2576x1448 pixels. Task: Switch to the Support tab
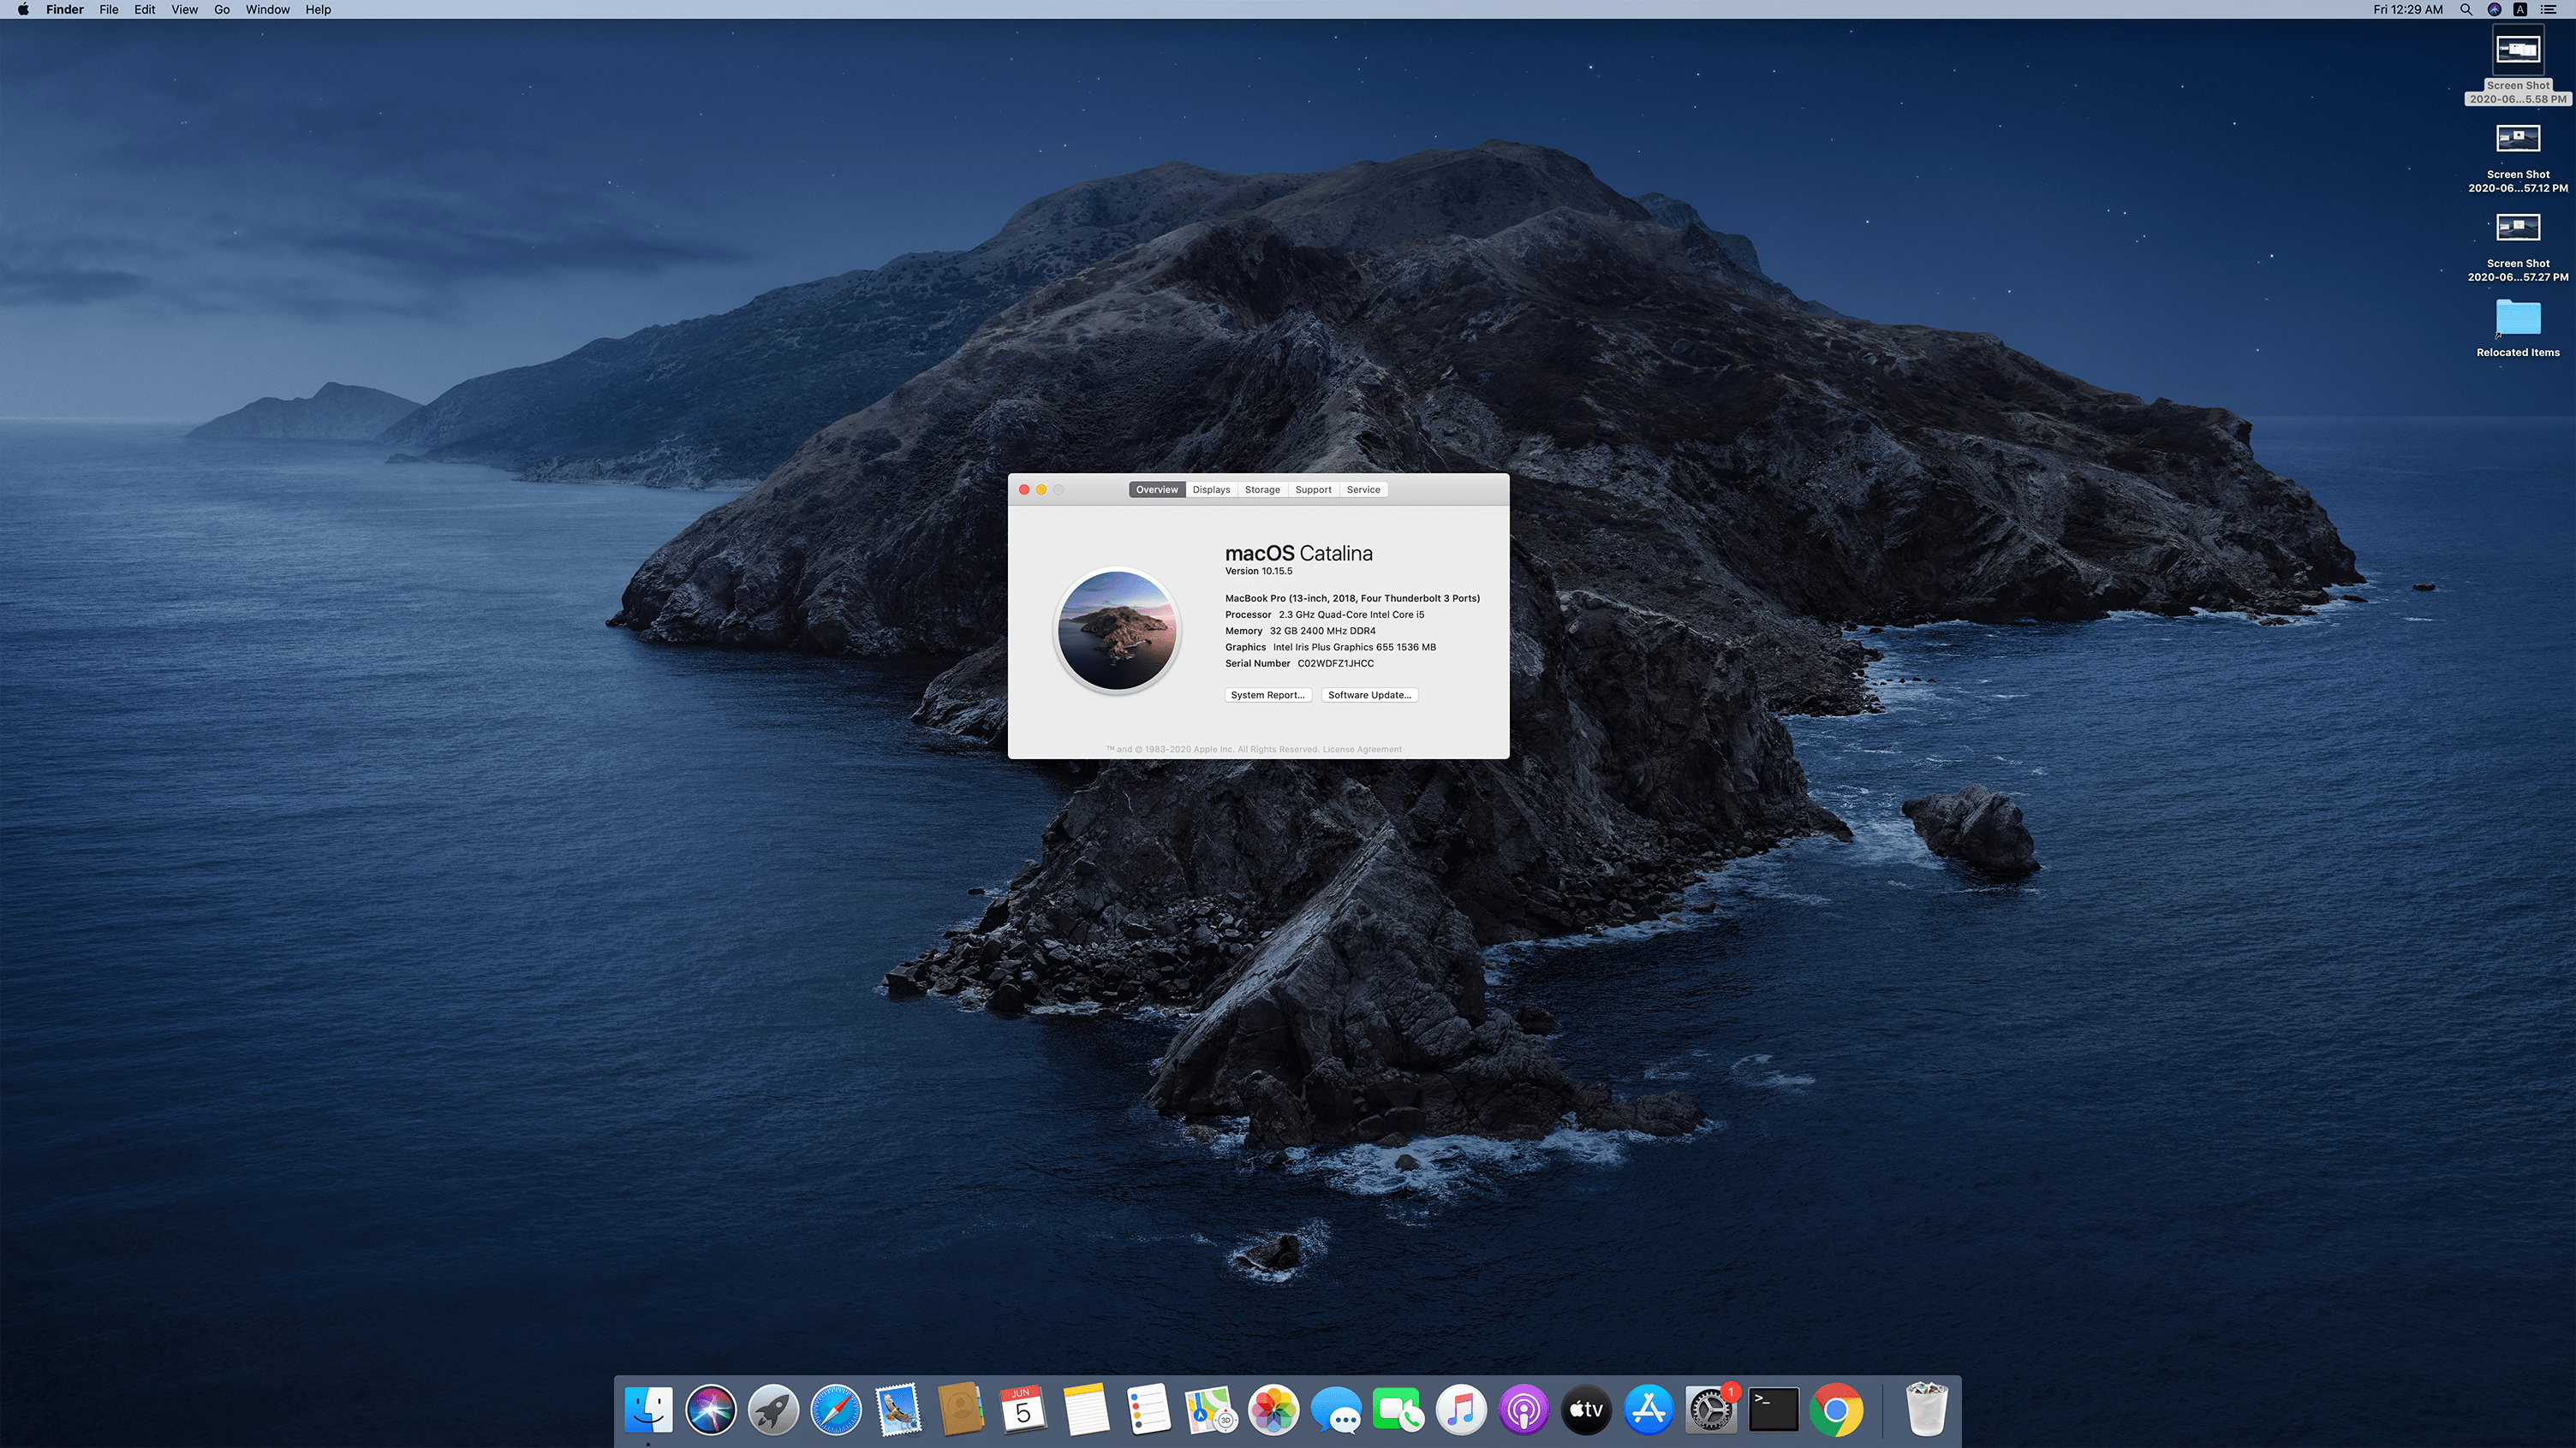pyautogui.click(x=1313, y=490)
